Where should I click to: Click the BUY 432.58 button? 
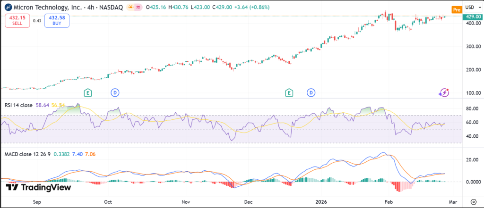[56, 20]
